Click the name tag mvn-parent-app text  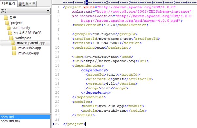coord(101,57)
